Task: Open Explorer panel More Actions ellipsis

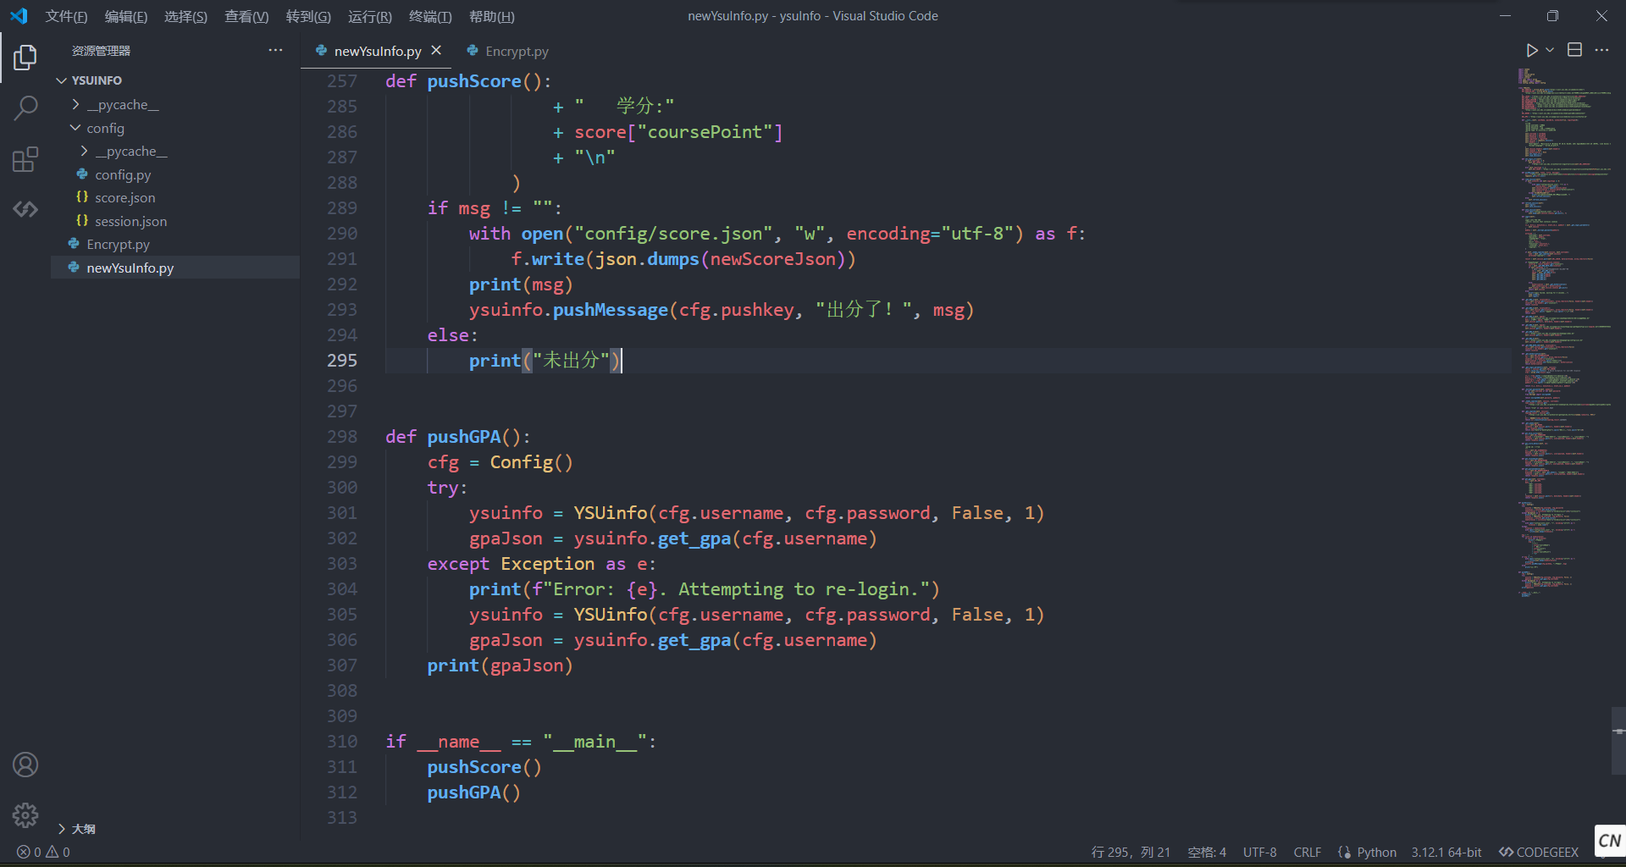Action: [x=275, y=51]
